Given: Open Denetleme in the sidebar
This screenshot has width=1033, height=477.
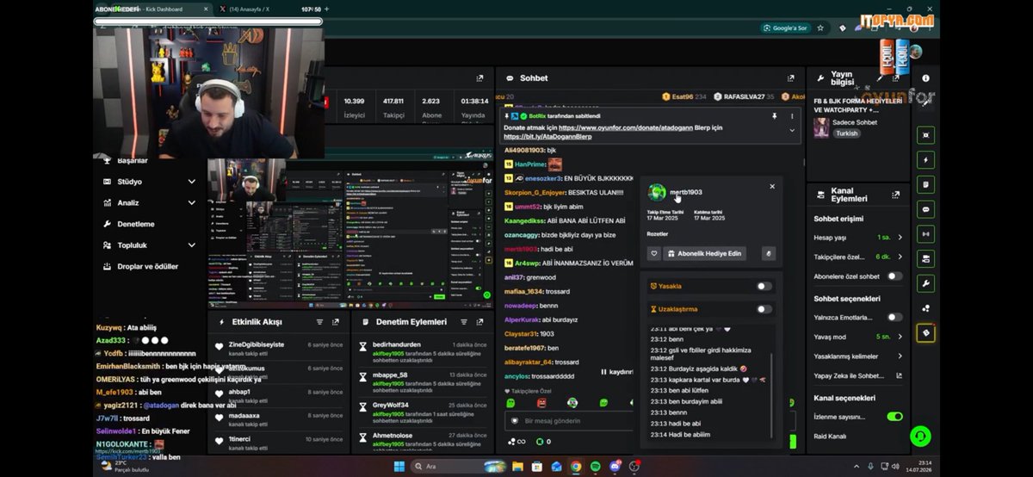Looking at the screenshot, I should pos(135,224).
